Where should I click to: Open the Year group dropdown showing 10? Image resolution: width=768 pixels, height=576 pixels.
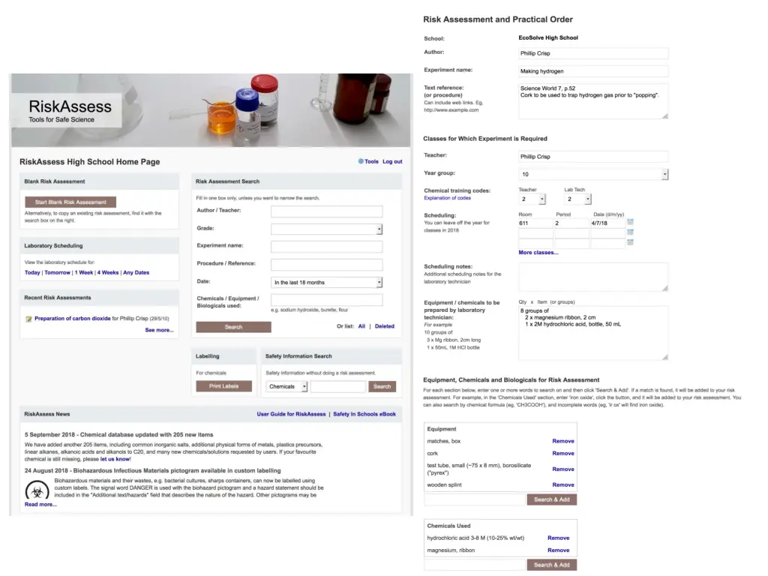point(593,174)
